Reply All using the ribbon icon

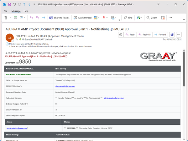38,18
